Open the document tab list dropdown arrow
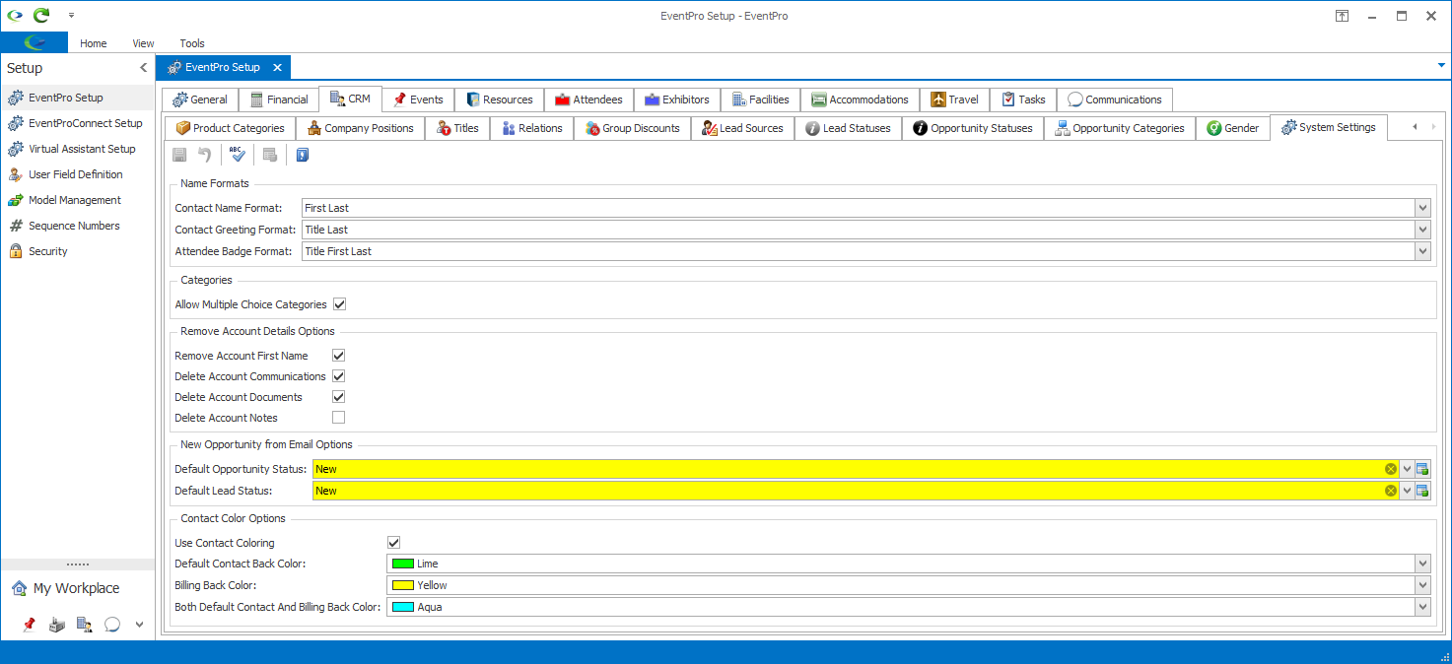Screen dimensions: 1452x664 [1441, 66]
